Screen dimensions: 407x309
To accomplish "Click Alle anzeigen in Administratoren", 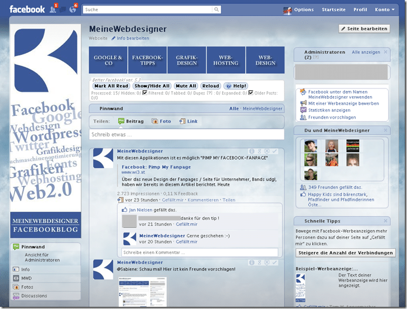I will click(x=366, y=52).
